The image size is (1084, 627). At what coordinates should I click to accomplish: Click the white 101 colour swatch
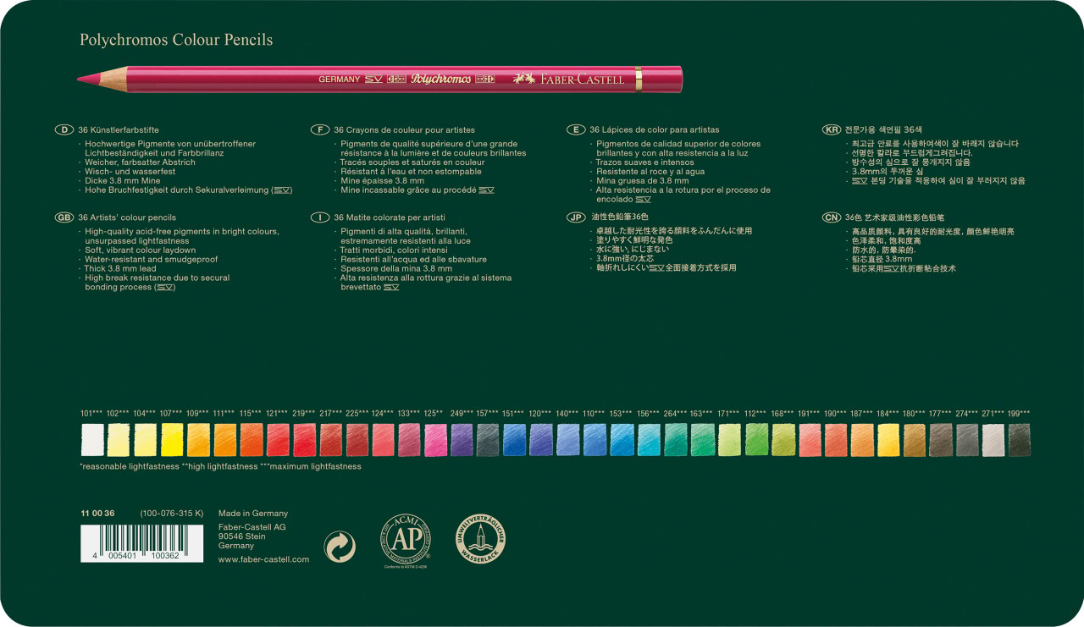[x=92, y=440]
